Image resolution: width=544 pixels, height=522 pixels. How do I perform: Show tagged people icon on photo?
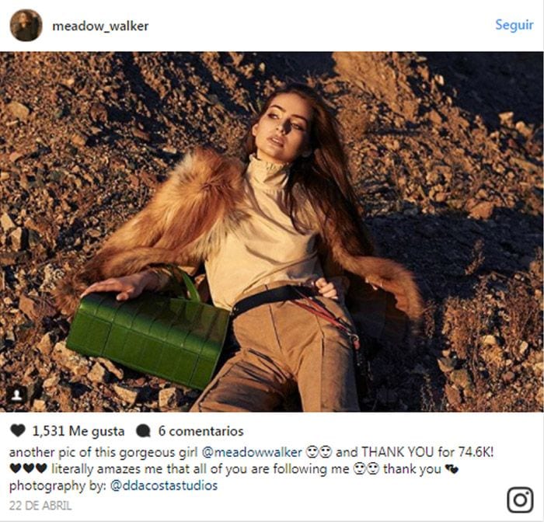[x=16, y=395]
